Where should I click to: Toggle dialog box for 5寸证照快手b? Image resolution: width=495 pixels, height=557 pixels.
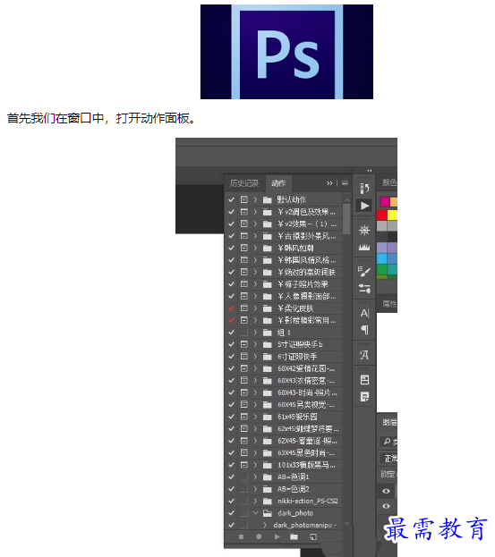(244, 344)
